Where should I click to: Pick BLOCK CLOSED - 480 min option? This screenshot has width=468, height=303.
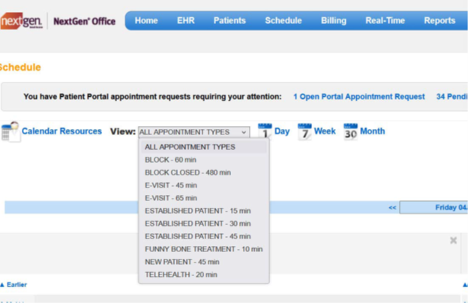pyautogui.click(x=187, y=172)
